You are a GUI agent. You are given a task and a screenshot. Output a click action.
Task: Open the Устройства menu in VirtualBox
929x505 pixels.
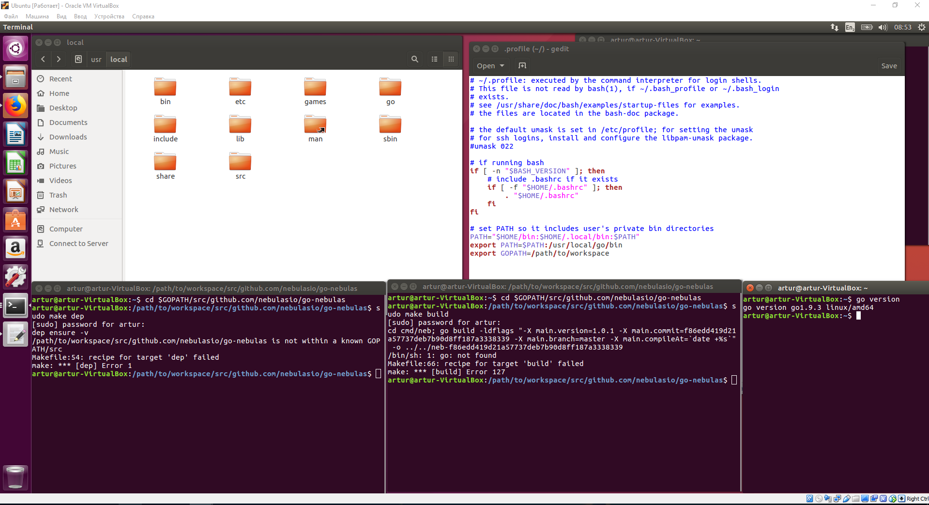pyautogui.click(x=109, y=16)
